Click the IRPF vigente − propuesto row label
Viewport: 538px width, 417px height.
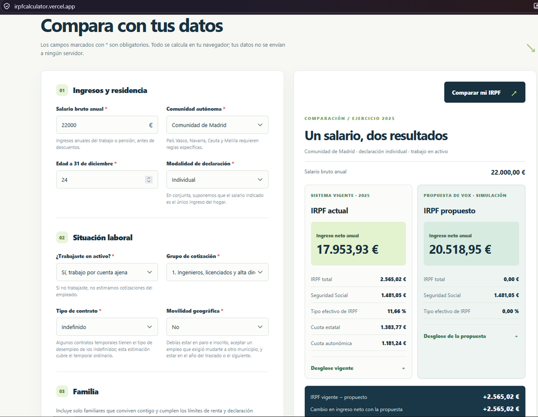pos(338,397)
